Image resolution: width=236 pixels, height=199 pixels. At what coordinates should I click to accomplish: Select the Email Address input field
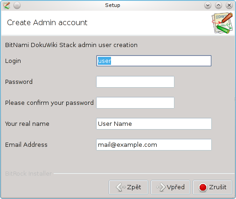(154, 144)
